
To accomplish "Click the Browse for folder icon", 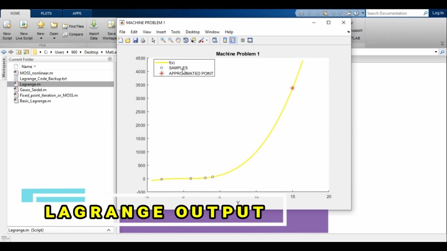I will click(x=26, y=52).
